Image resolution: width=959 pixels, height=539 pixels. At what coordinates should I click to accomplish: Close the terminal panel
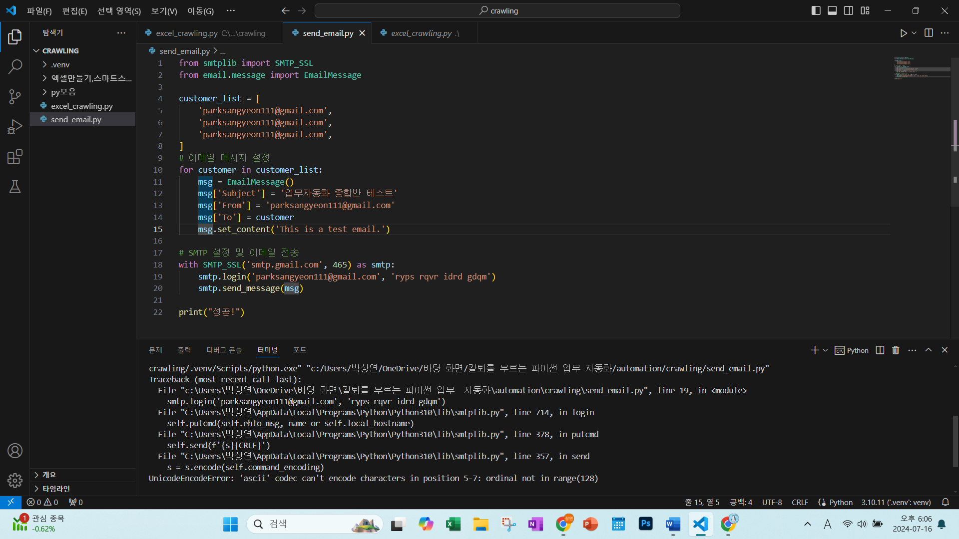945,350
